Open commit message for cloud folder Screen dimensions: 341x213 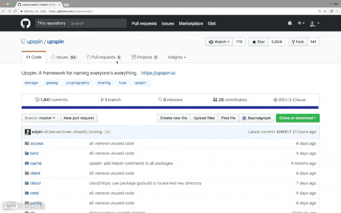145,183
